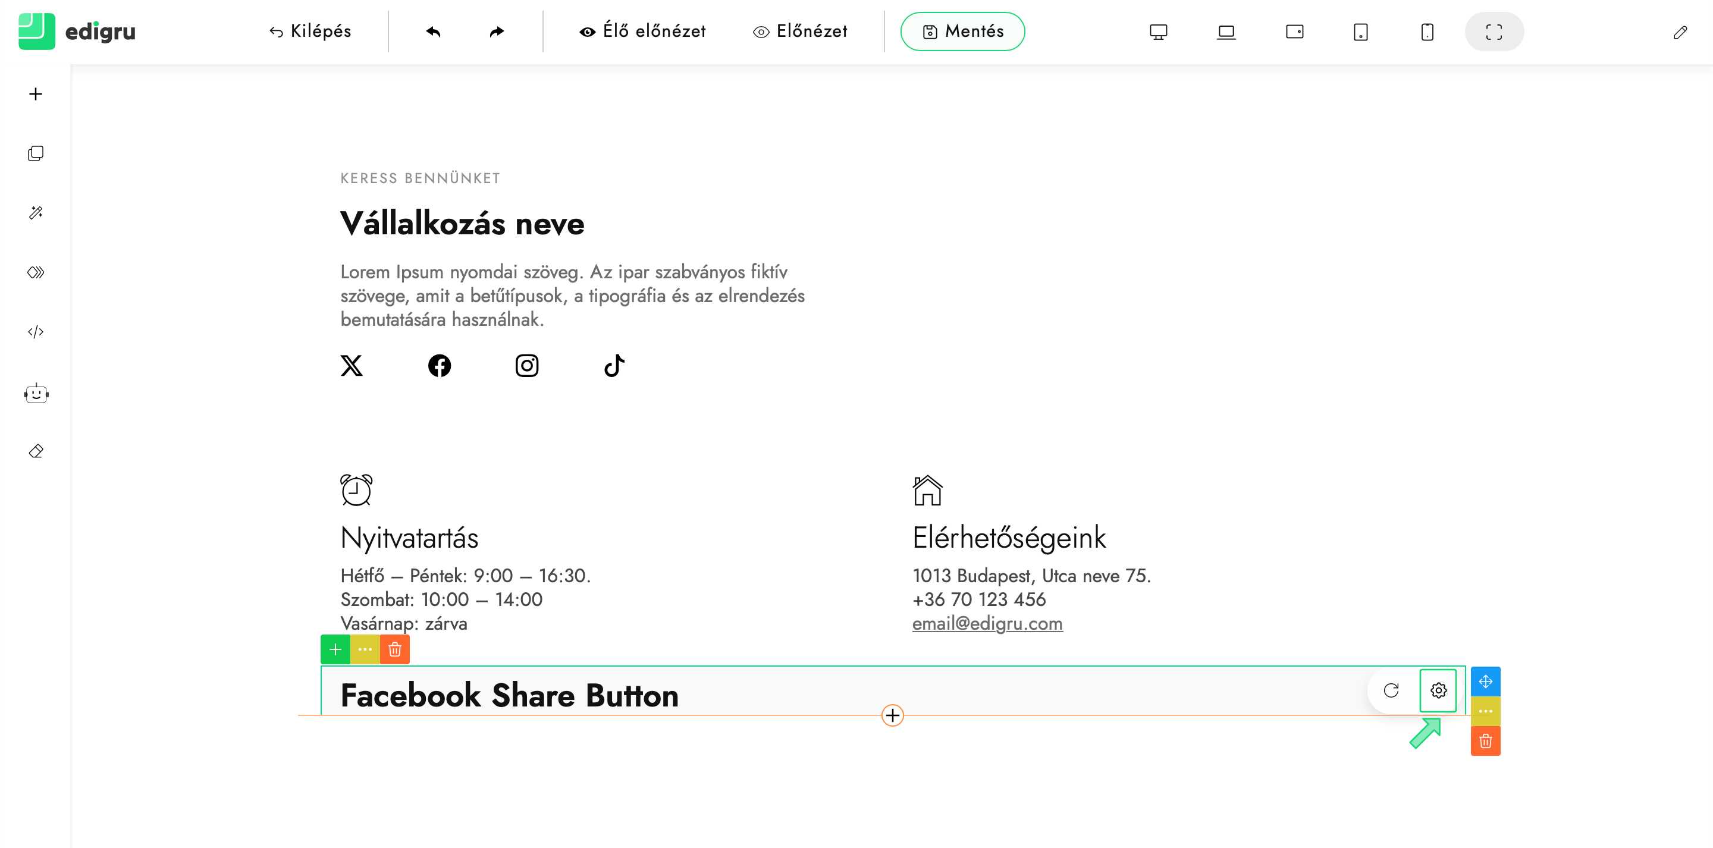Click the redo arrow
Viewport: 1713px width, 848px height.
tap(497, 32)
